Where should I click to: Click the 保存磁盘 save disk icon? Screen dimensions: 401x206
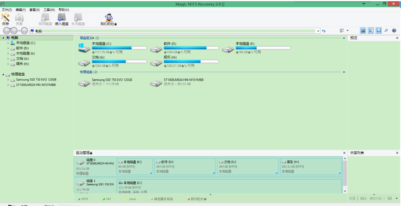click(45, 19)
